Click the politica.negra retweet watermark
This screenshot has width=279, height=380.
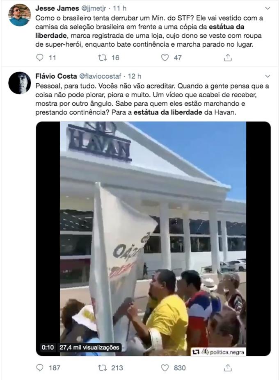pyautogui.click(x=218, y=352)
